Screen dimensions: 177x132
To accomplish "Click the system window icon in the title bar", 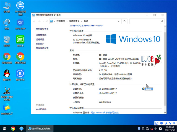I will 34,15.
